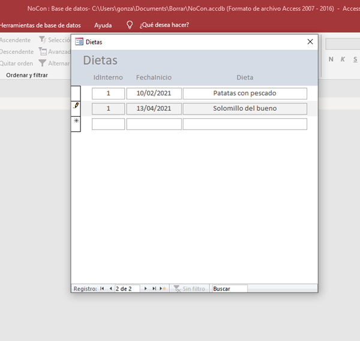Click the Sin filtro filter indicator
Image resolution: width=360 pixels, height=341 pixels.
pyautogui.click(x=190, y=288)
